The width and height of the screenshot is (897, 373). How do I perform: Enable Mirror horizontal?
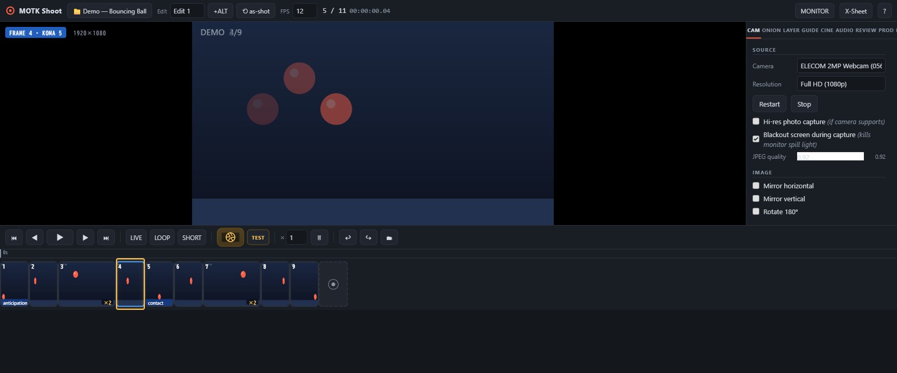[x=756, y=185]
